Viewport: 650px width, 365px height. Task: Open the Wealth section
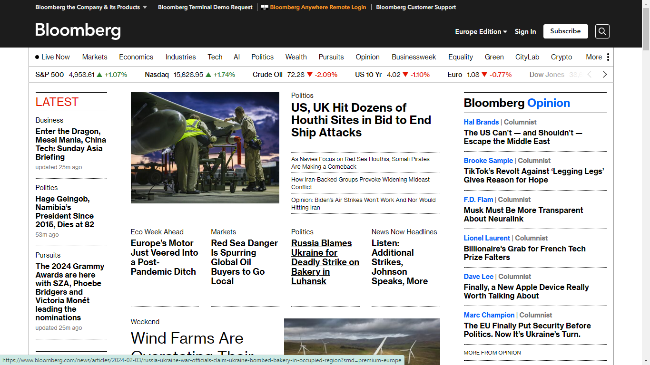coord(296,57)
